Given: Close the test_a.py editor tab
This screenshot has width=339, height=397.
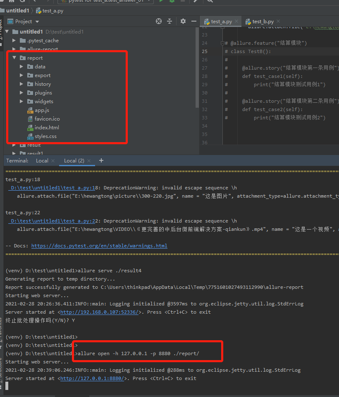Looking at the screenshot, I should 236,21.
